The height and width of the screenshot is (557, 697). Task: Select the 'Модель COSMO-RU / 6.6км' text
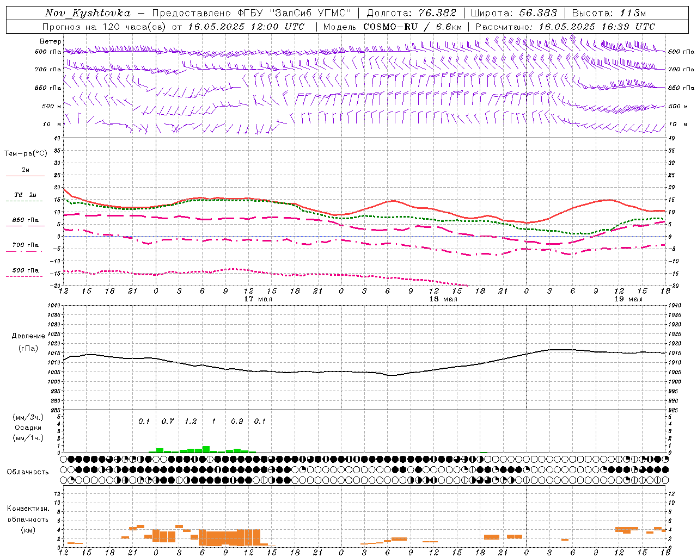pos(392,27)
